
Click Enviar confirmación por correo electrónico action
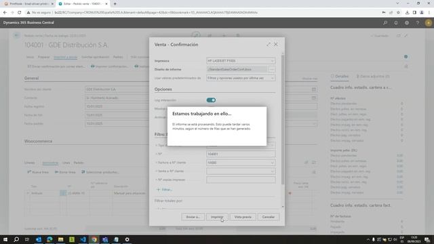(56, 66)
